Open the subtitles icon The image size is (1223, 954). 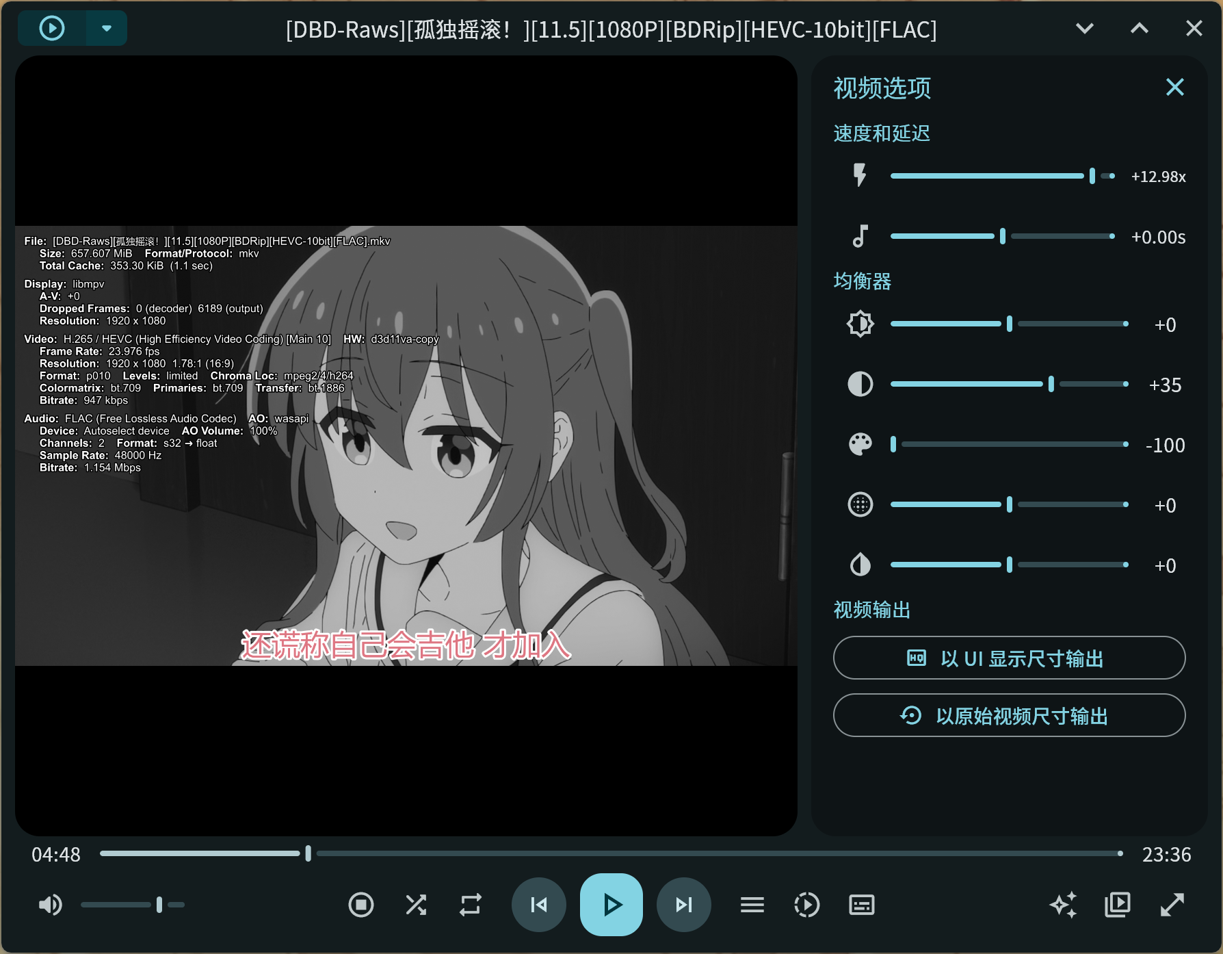(862, 905)
